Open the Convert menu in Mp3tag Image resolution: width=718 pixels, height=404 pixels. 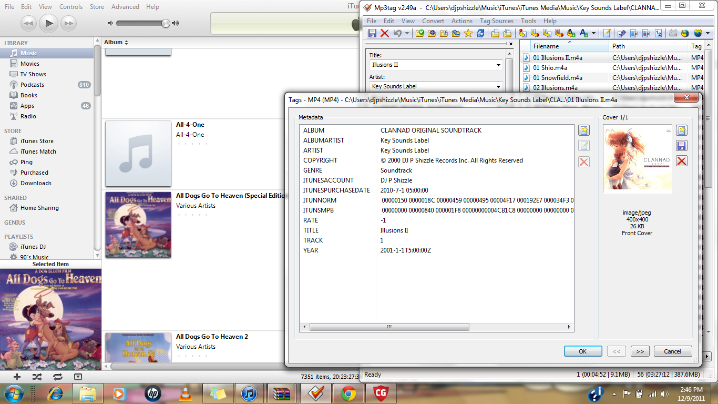point(433,21)
